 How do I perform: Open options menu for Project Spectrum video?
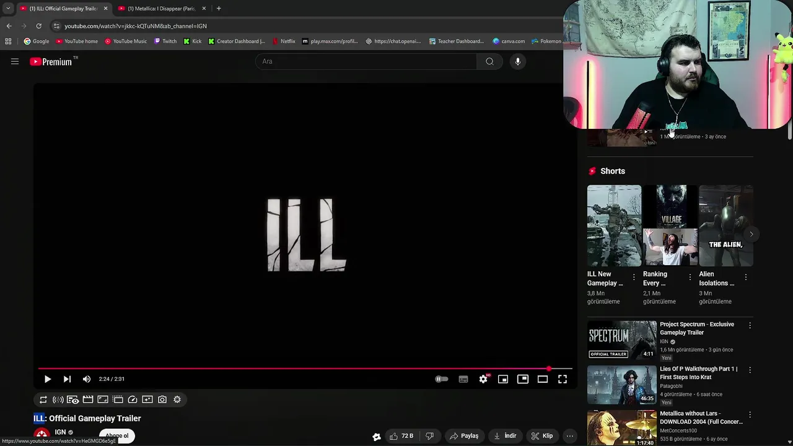click(750, 325)
